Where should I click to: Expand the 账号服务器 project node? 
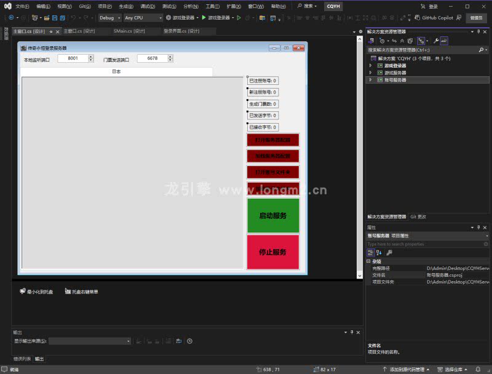click(x=371, y=80)
